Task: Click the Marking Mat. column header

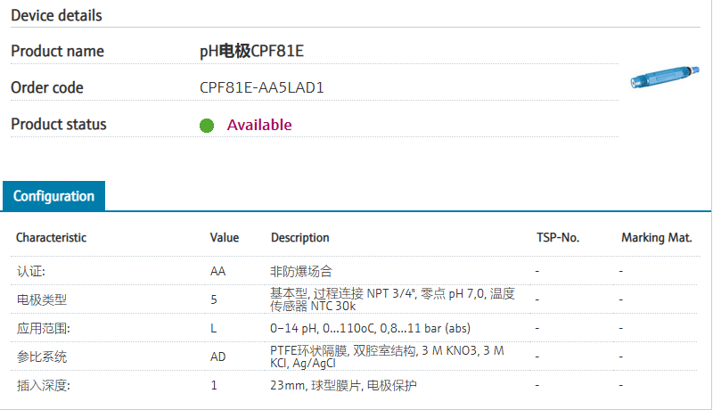Action: pyautogui.click(x=657, y=238)
